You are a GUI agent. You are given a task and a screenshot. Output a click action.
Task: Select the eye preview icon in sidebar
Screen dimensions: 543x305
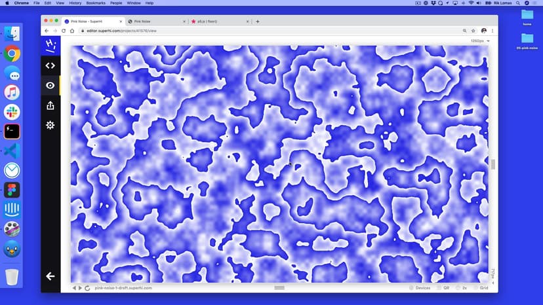(50, 85)
